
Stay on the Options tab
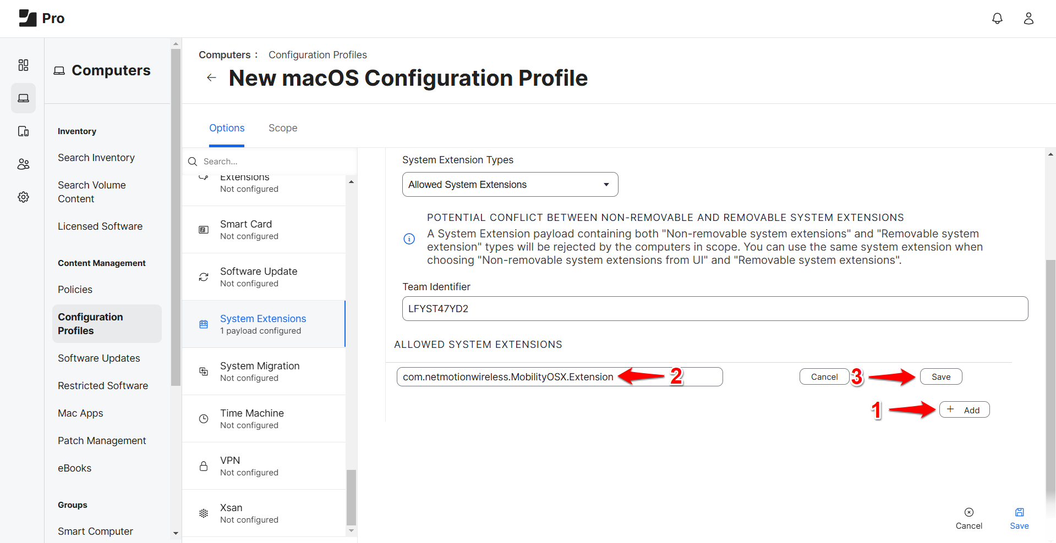pyautogui.click(x=227, y=128)
